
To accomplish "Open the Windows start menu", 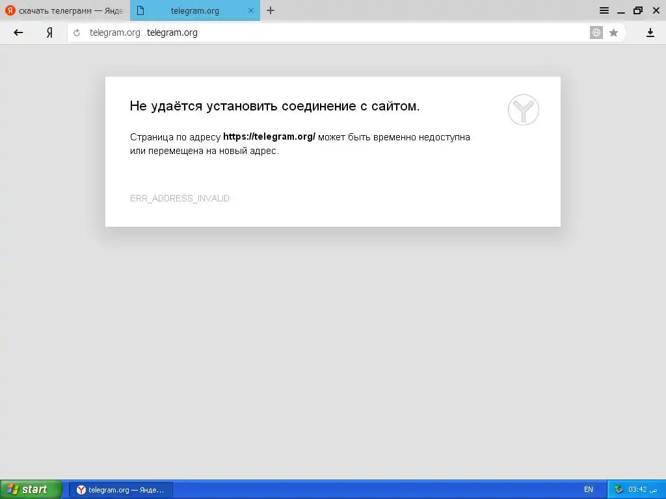I will tap(31, 489).
